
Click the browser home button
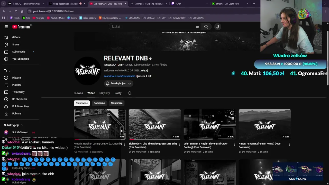[x=22, y=11]
